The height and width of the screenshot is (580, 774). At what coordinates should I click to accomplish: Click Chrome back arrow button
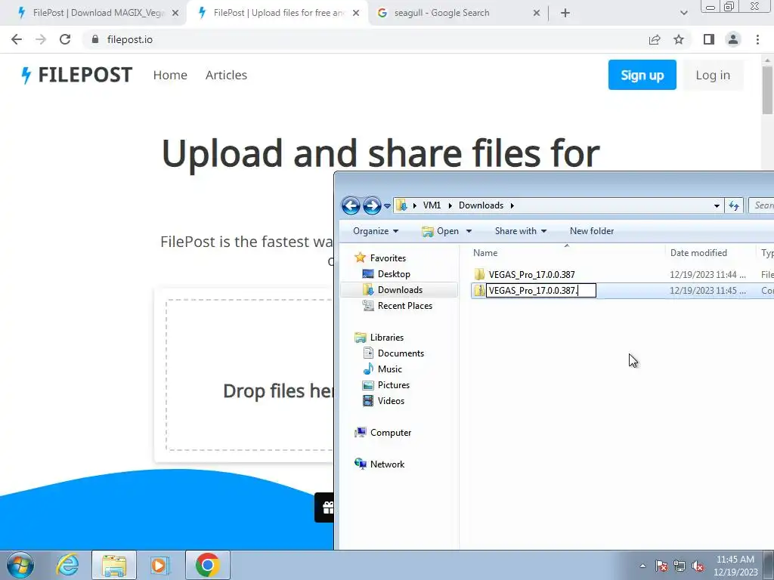[17, 39]
